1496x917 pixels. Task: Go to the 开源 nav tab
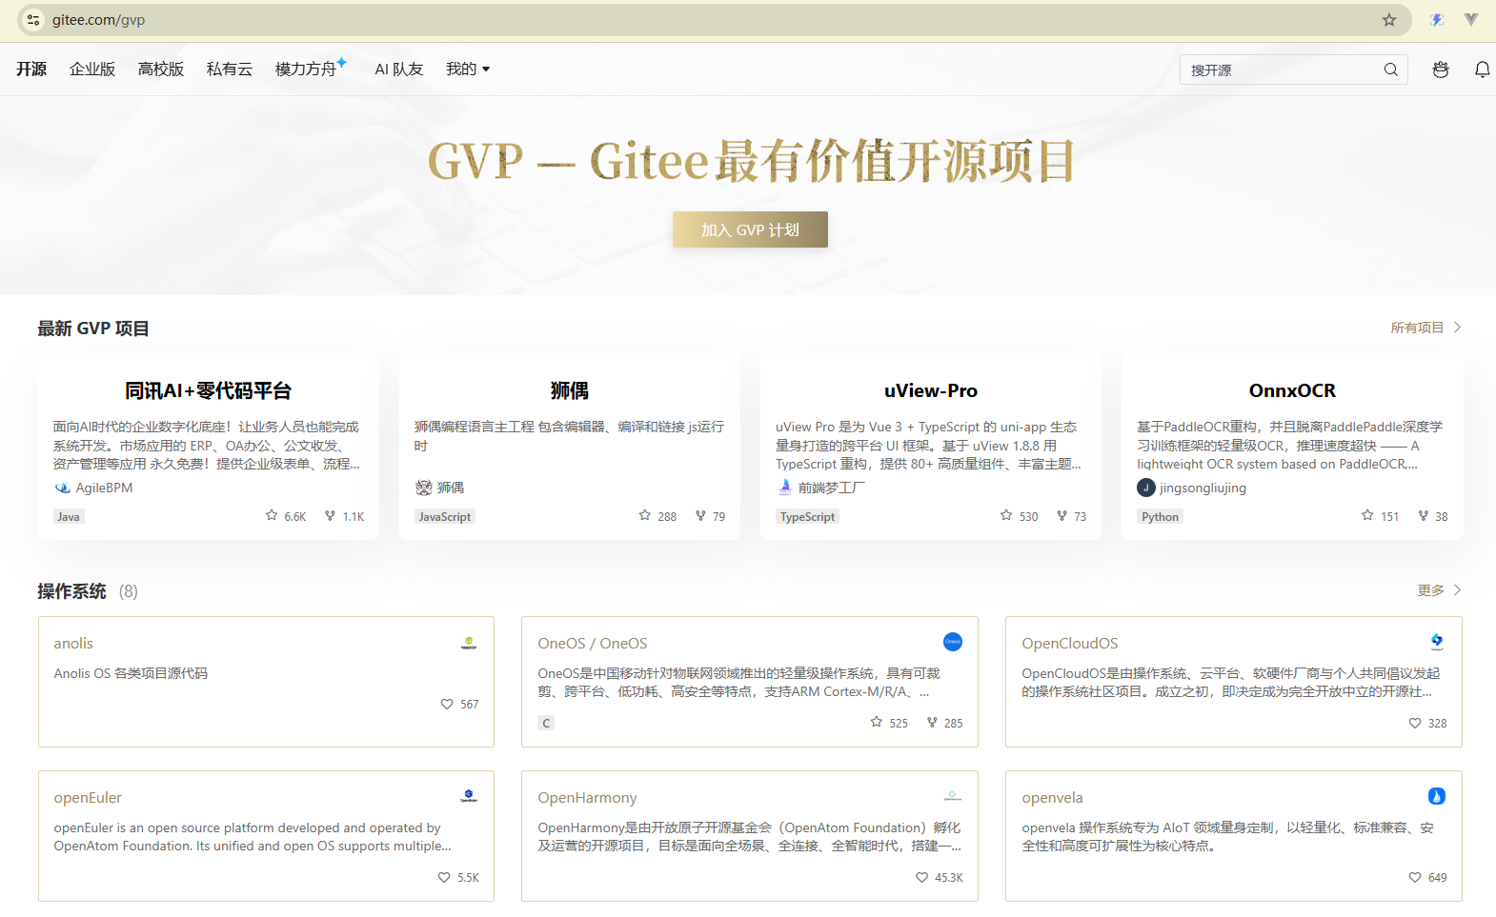(x=31, y=70)
